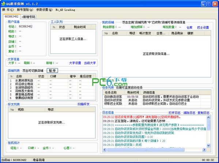Select store row 豪爵超级商厦
Viewport: 219px width, 163px height.
(x=52, y=98)
